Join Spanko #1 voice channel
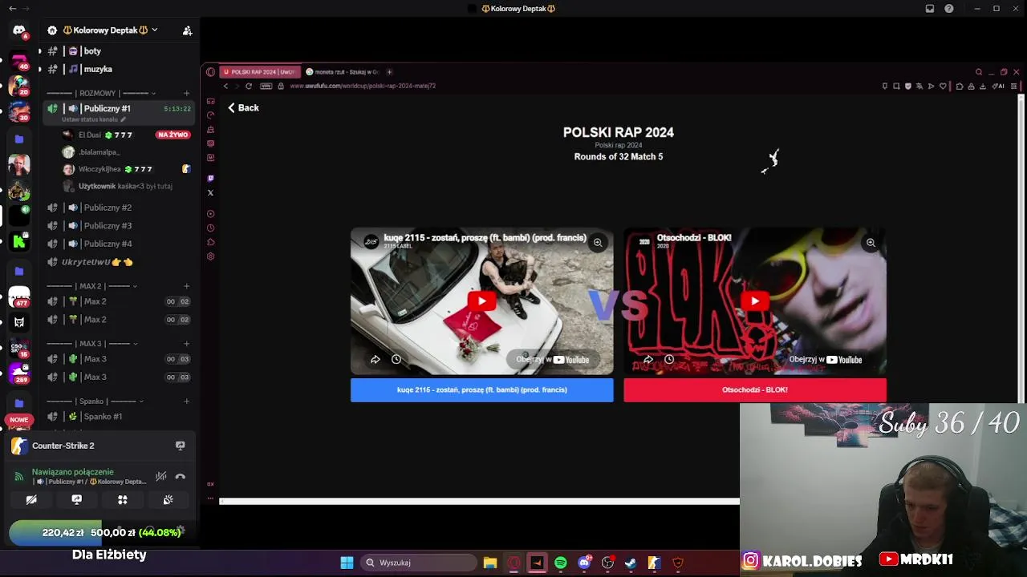 tap(119, 417)
